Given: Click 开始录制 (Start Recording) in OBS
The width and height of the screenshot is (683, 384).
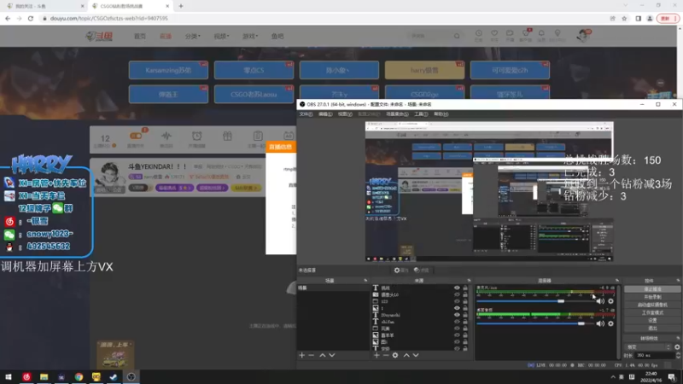Looking at the screenshot, I should pyautogui.click(x=652, y=297).
